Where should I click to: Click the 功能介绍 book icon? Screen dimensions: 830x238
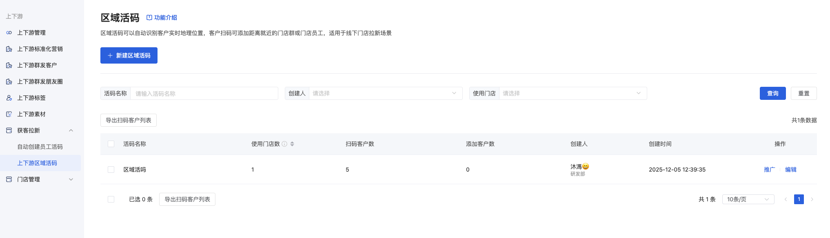pos(149,18)
